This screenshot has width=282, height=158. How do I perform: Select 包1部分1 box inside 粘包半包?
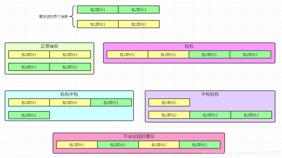tap(29, 103)
